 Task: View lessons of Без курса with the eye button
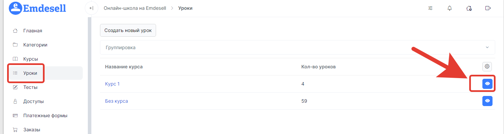(487, 101)
